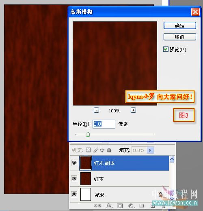Click the blur preview image in the dialog

115,63
